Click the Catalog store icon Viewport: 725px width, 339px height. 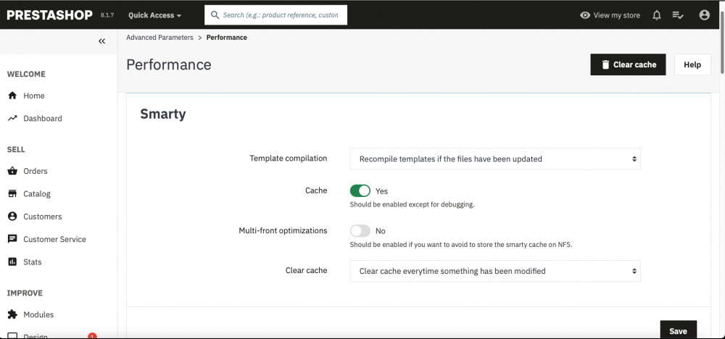12,194
